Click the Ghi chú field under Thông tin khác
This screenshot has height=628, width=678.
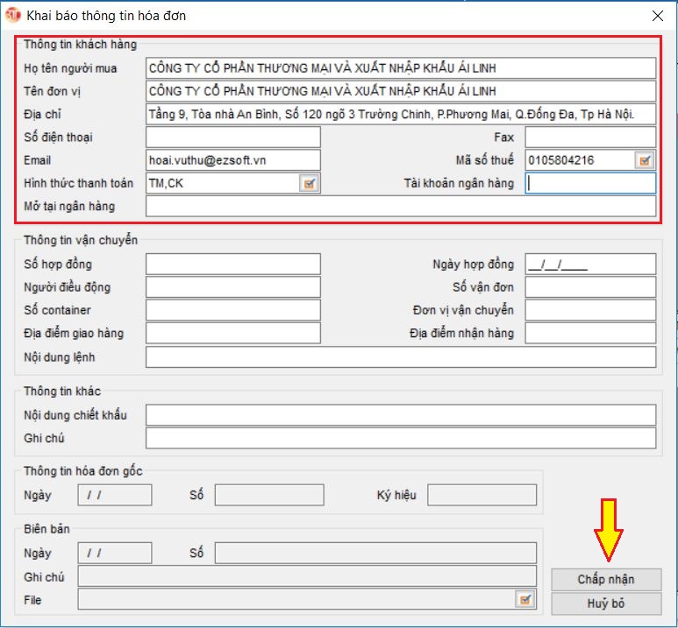pyautogui.click(x=401, y=439)
